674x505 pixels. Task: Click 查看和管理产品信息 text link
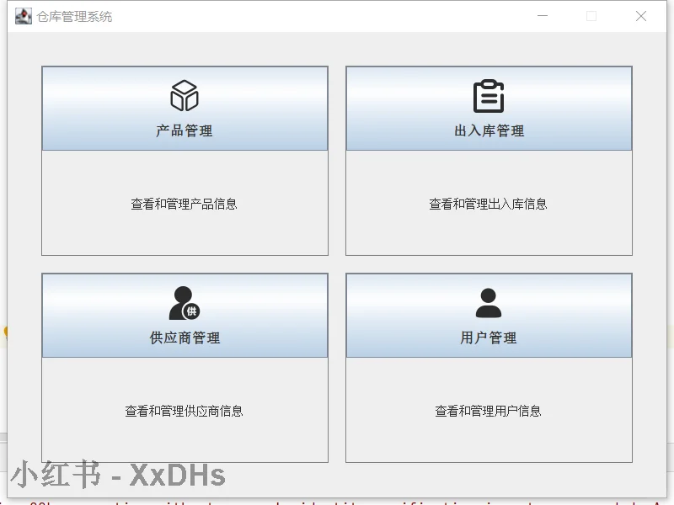click(x=185, y=202)
